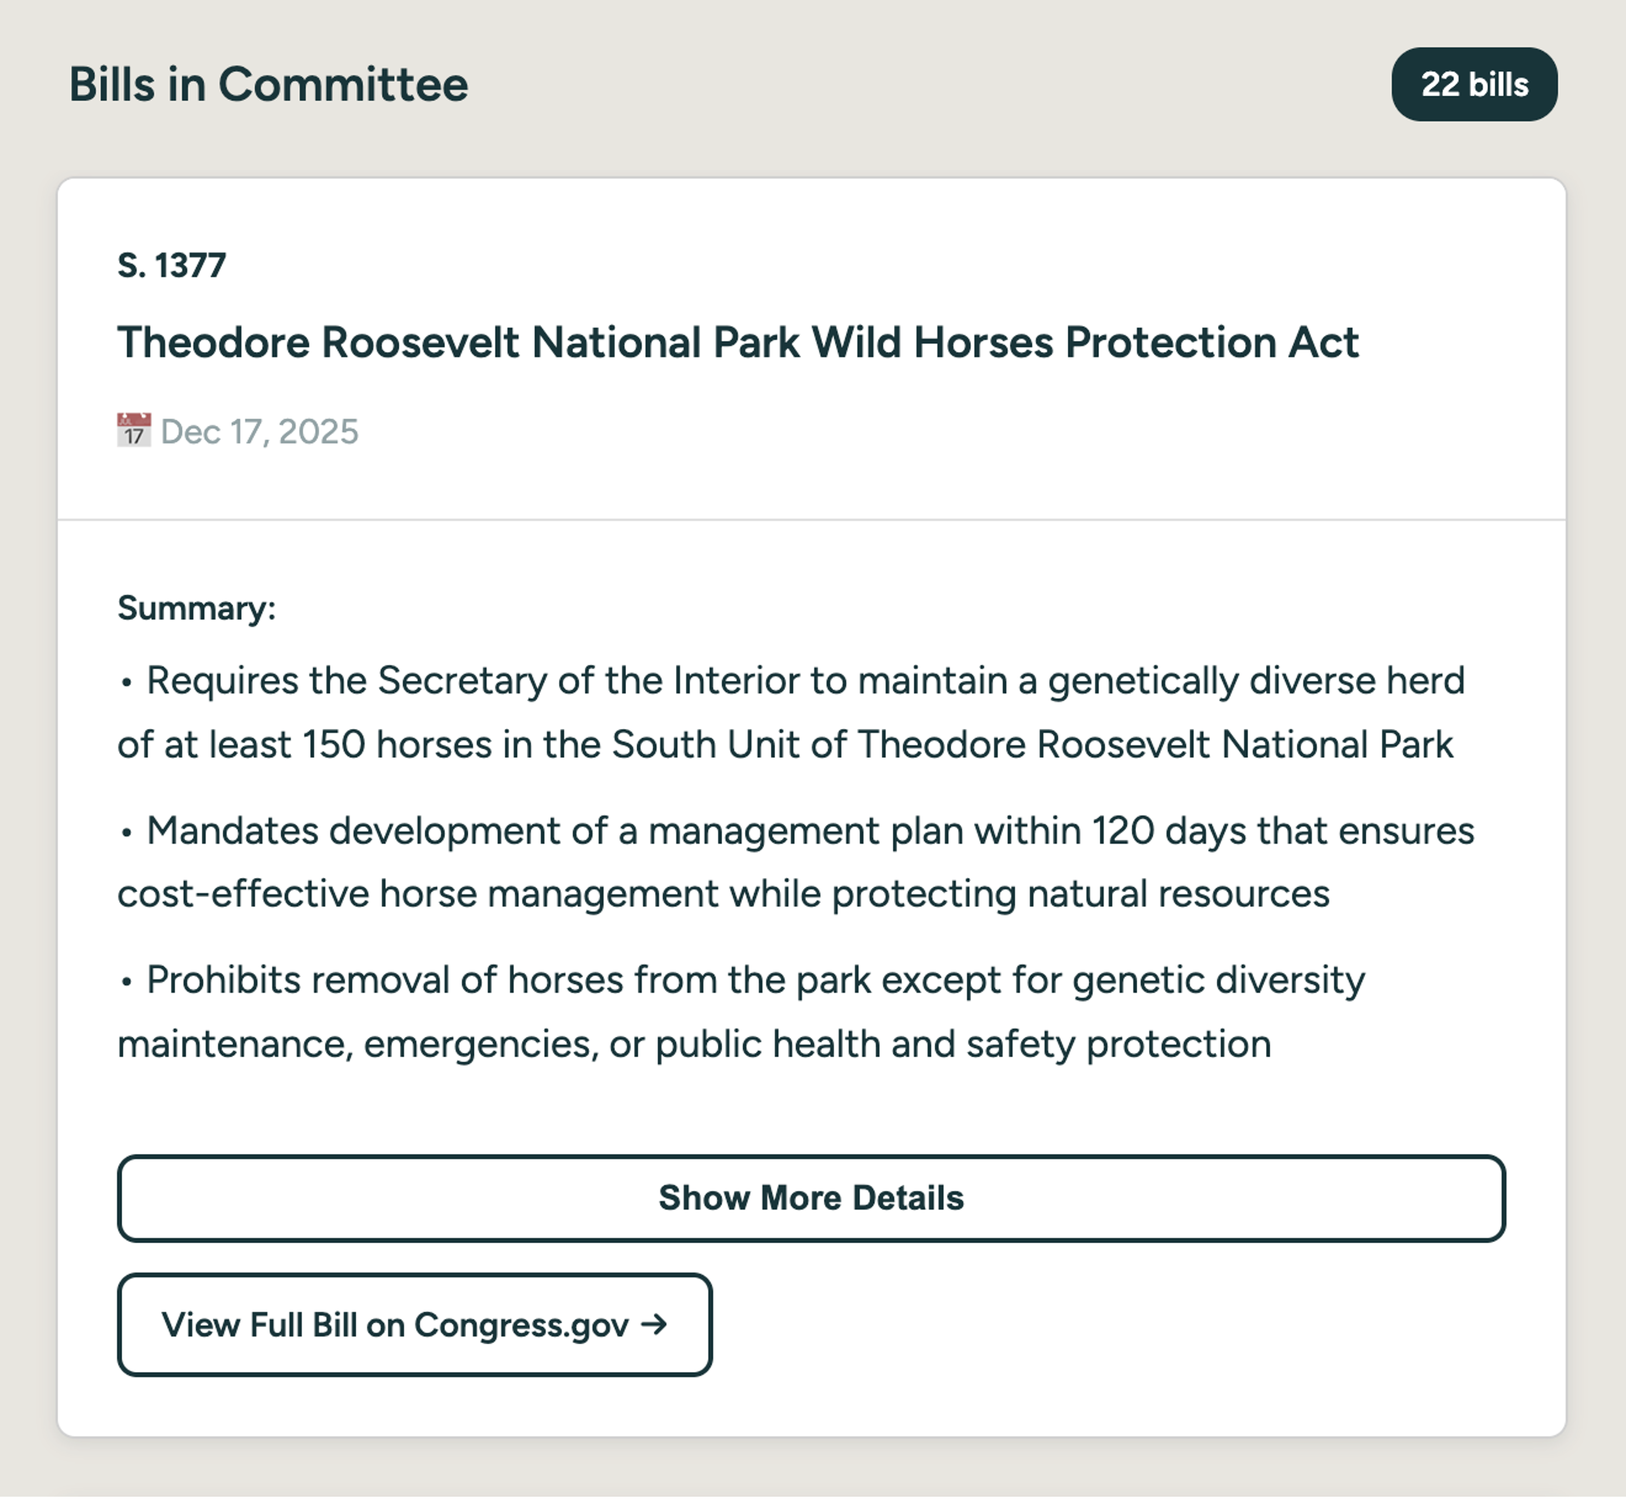The height and width of the screenshot is (1499, 1626).
Task: Click the bill card header area
Action: [x=811, y=349]
